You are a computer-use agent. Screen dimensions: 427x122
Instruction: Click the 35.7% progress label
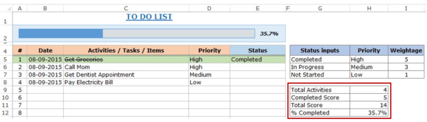click(x=269, y=34)
